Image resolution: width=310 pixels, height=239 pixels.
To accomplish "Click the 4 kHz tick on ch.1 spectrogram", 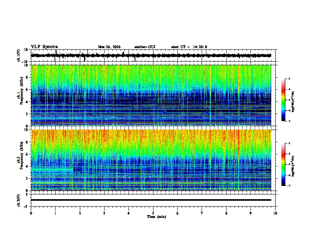I will pos(27,102).
